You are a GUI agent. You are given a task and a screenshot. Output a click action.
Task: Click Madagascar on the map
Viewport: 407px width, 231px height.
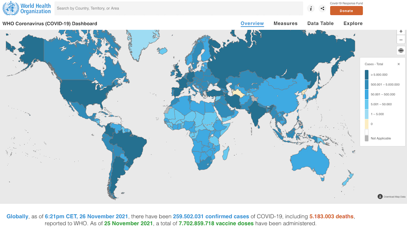tap(226, 153)
